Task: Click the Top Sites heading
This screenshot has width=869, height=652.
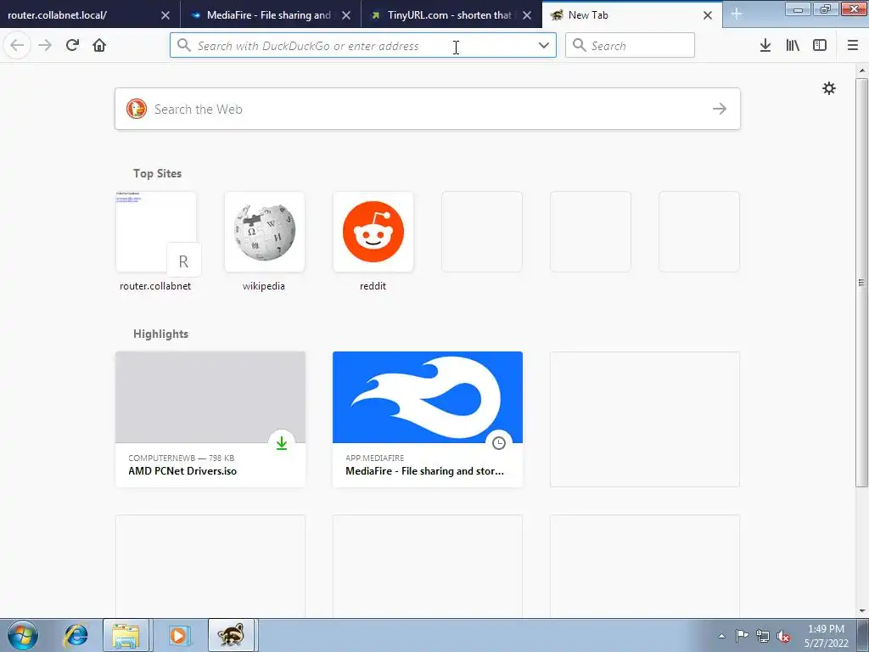Action: (x=157, y=173)
